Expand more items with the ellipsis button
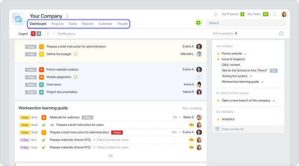 [110, 156]
